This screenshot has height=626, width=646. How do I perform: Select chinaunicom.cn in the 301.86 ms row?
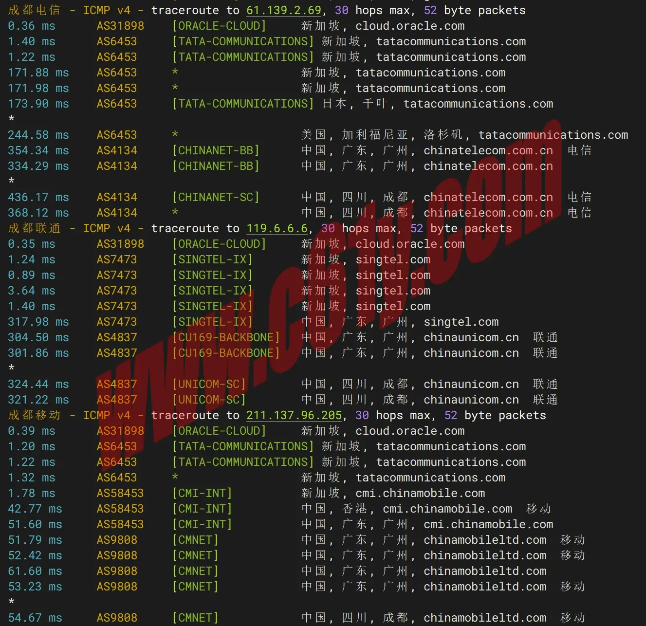pyautogui.click(x=471, y=353)
